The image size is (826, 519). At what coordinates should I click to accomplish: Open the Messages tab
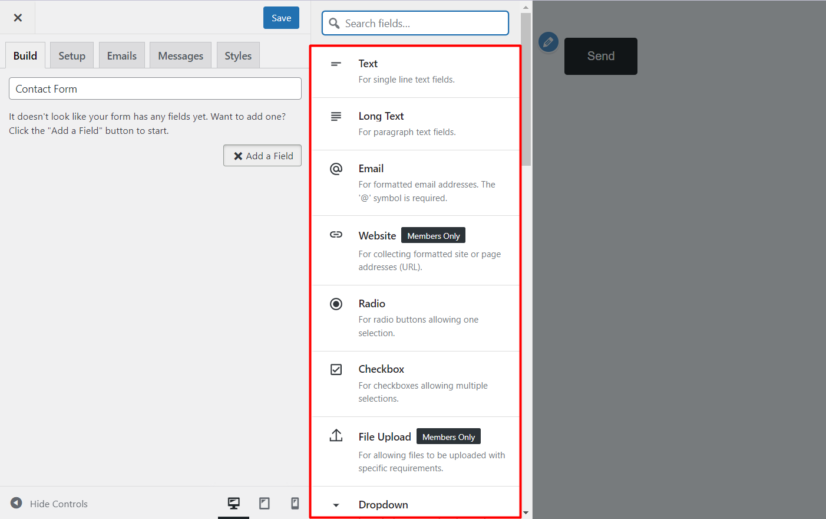pos(180,55)
